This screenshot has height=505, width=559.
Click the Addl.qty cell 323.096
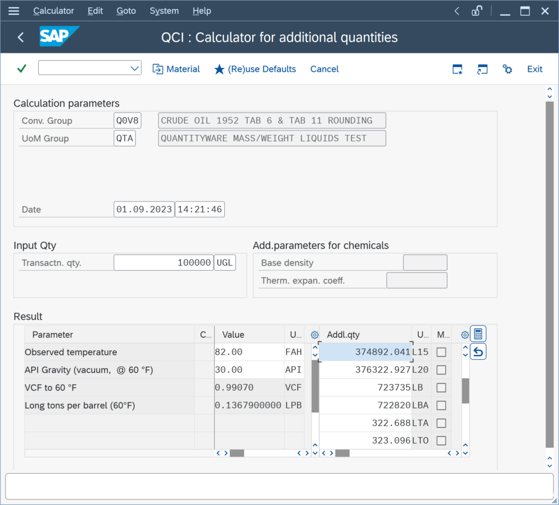pyautogui.click(x=365, y=441)
